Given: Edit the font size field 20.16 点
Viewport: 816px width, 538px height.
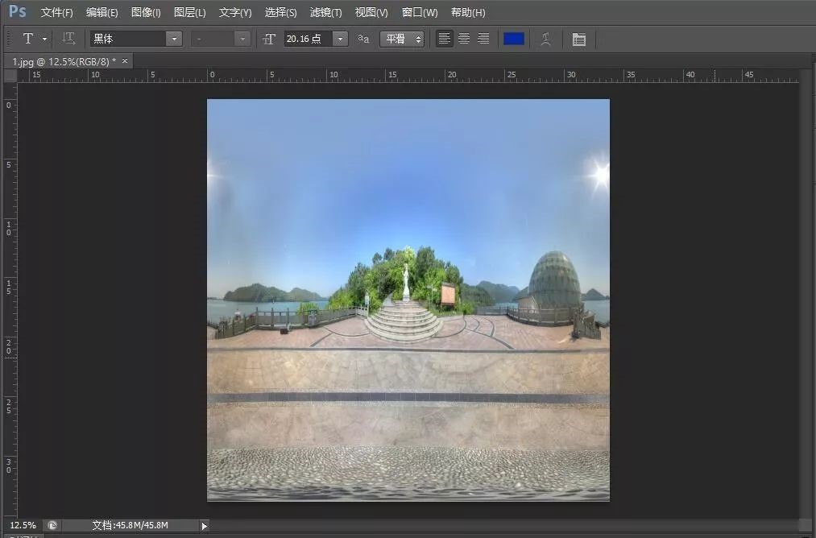Looking at the screenshot, I should click(308, 39).
